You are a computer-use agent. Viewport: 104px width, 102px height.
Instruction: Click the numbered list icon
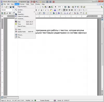[80, 10]
